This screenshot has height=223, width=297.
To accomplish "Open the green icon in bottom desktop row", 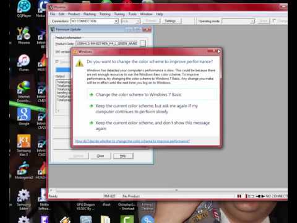I will coord(127,219).
